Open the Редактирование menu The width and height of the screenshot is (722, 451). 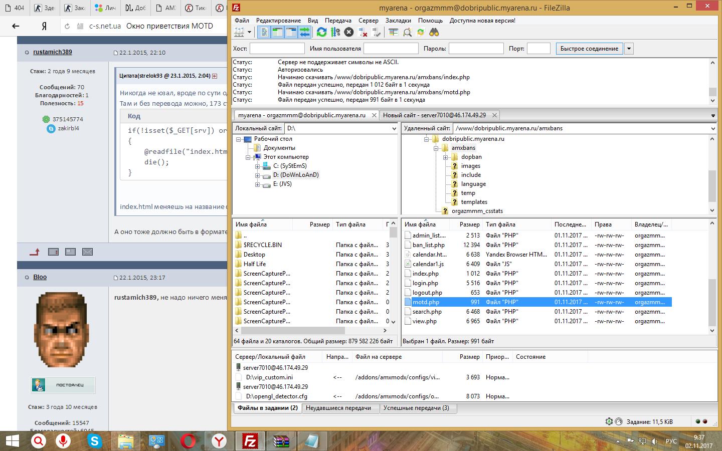click(x=278, y=21)
